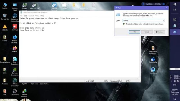Click 'Windows (CRLF)' in Notepad status bar
Image resolution: width=180 pixels, height=101 pixels.
click(x=116, y=81)
